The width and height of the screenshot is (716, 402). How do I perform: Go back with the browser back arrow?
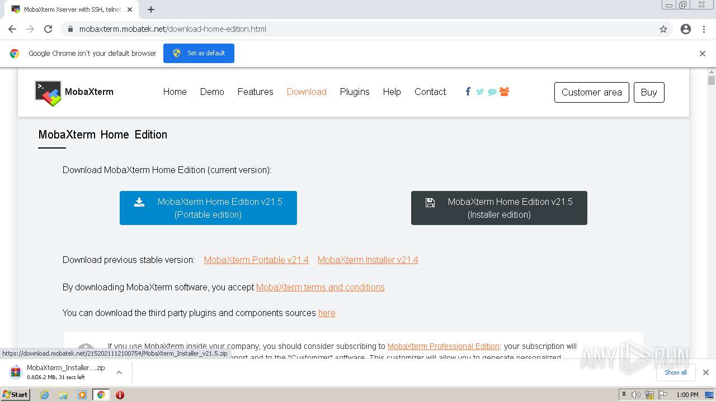[x=12, y=29]
